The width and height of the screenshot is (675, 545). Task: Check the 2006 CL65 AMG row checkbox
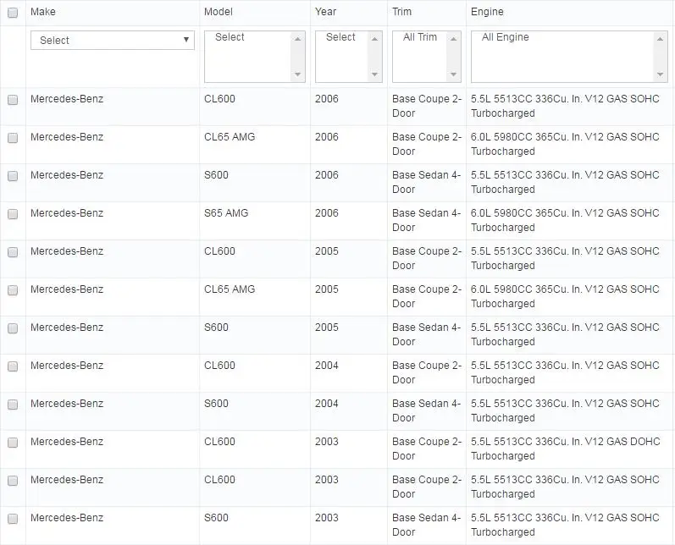pos(13,138)
